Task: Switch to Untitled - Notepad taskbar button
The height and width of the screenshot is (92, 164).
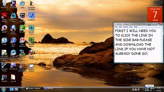Action: pos(34,88)
